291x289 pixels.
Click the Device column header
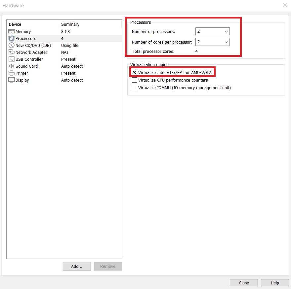15,24
